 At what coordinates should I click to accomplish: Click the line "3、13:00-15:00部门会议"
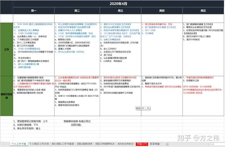coord(26,33)
